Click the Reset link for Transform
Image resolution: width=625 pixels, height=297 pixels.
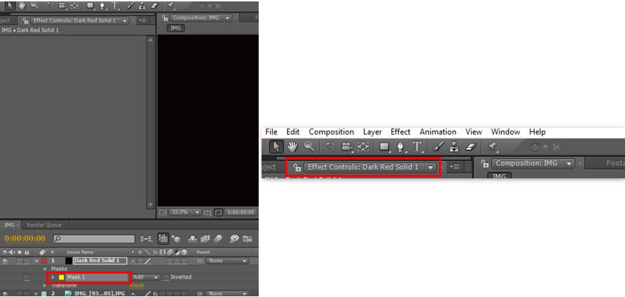click(137, 286)
